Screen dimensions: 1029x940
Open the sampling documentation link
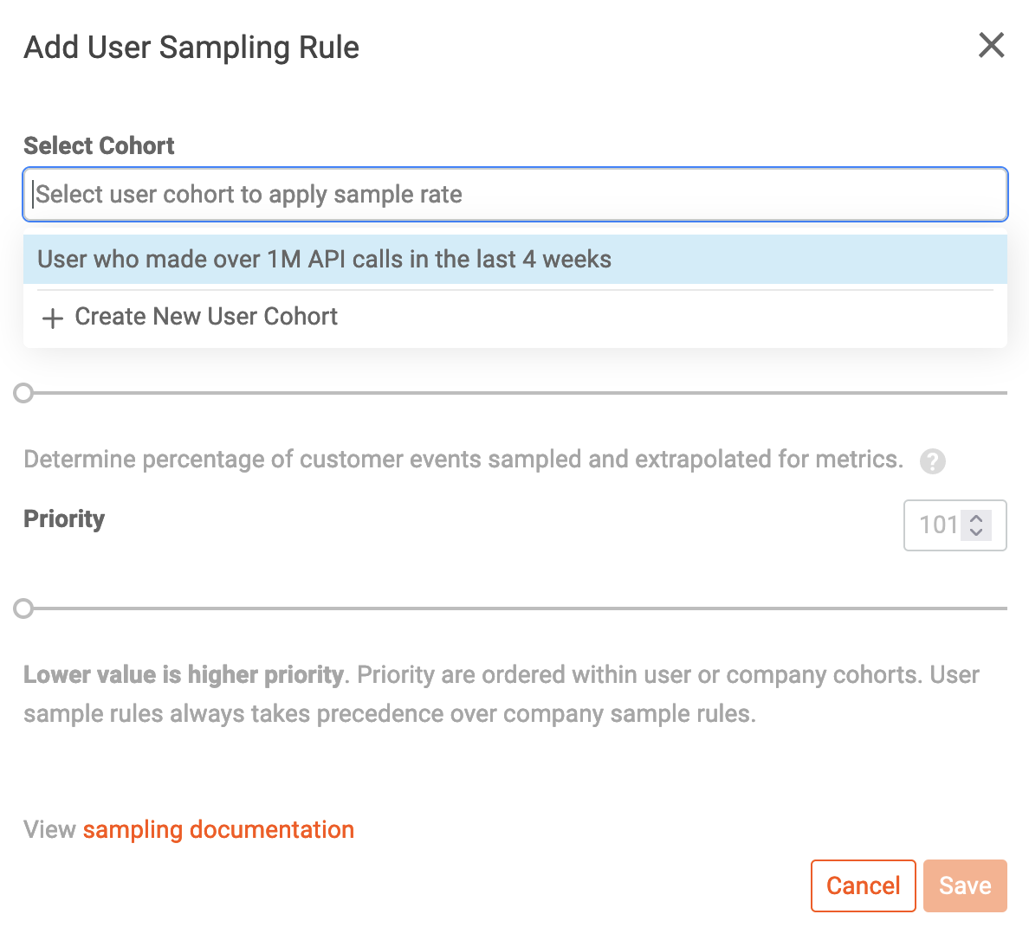click(x=218, y=829)
